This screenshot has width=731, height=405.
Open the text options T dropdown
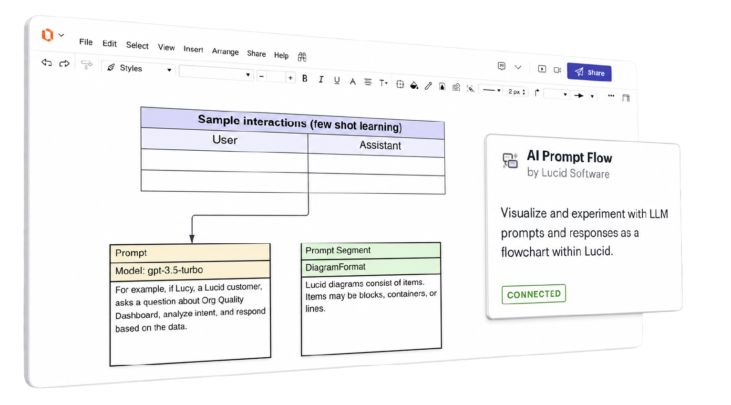pyautogui.click(x=383, y=83)
